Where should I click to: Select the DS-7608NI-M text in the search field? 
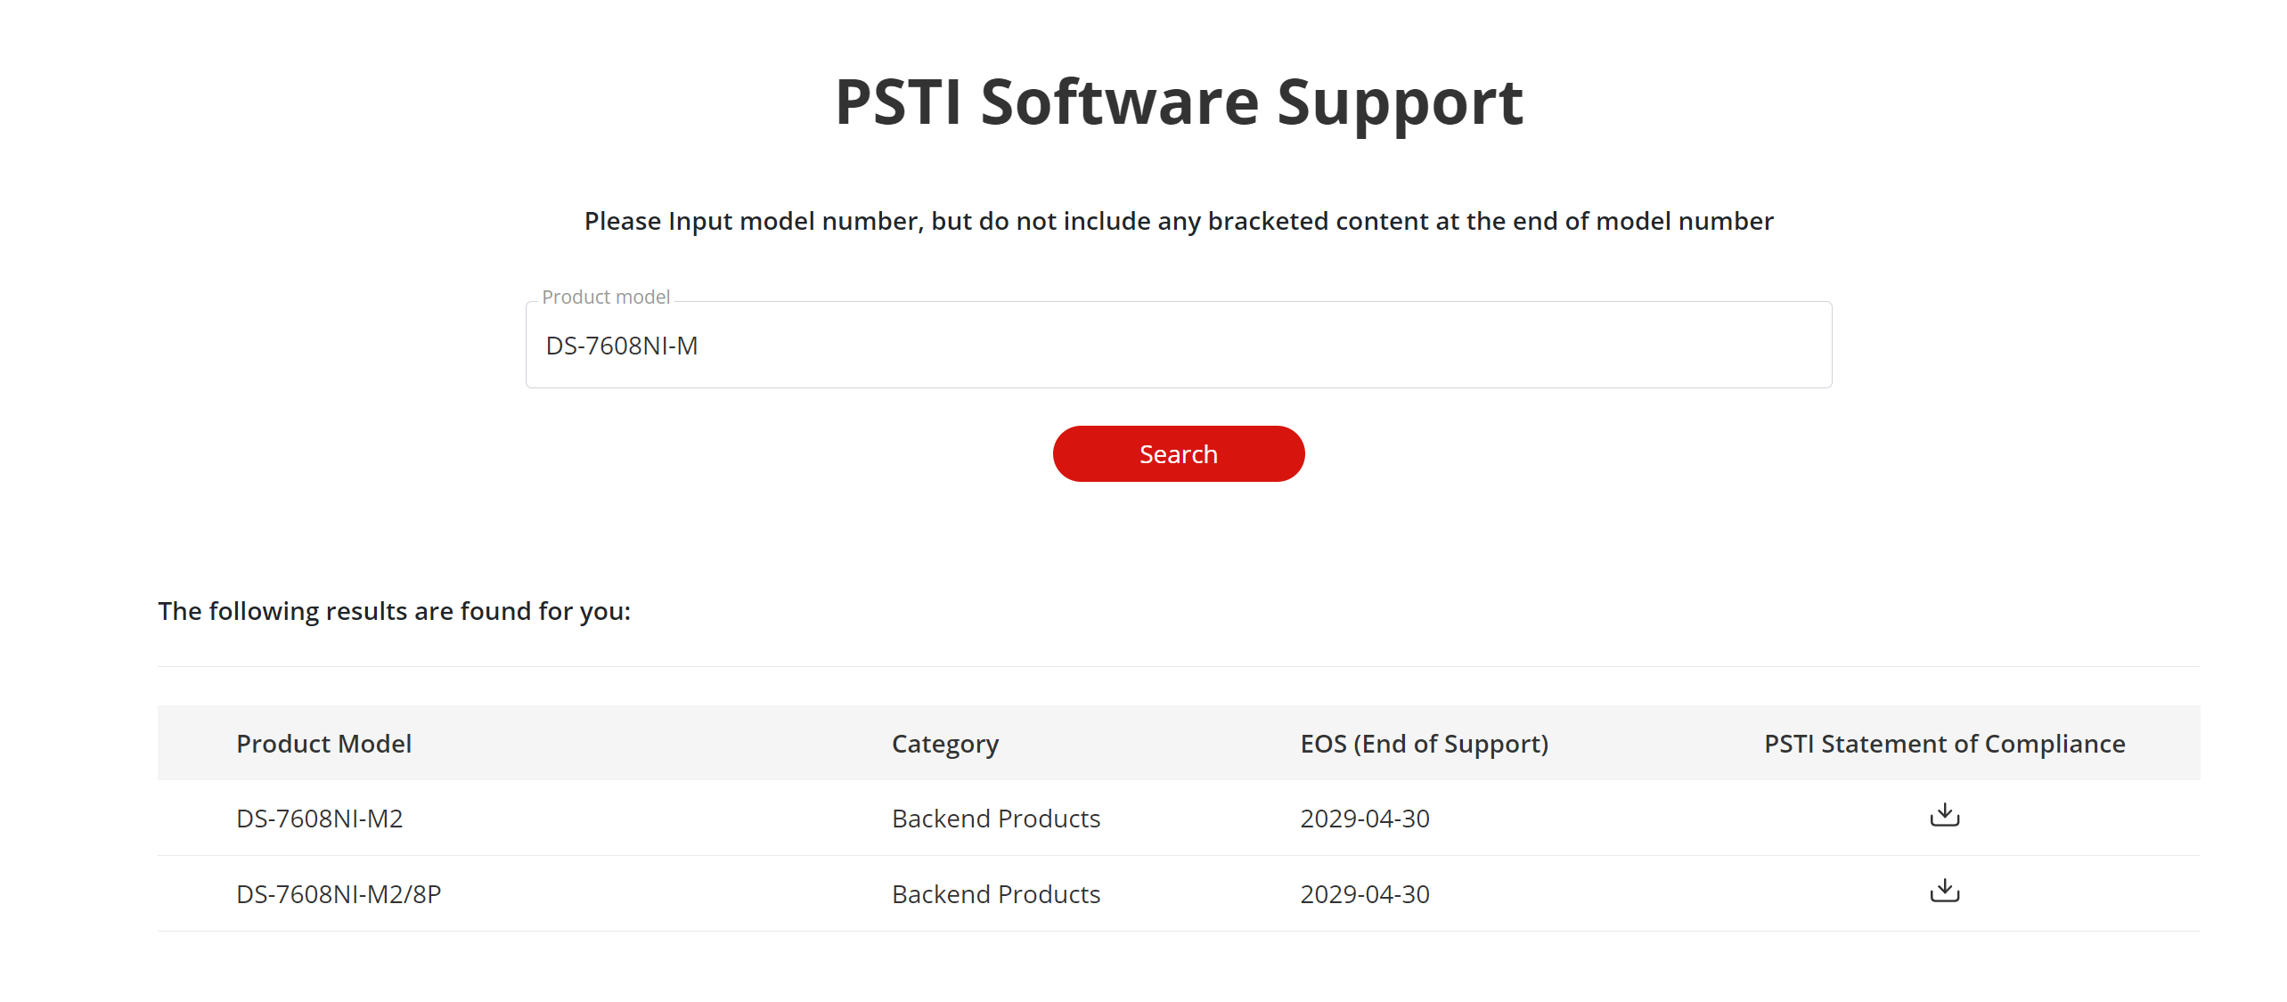[621, 346]
